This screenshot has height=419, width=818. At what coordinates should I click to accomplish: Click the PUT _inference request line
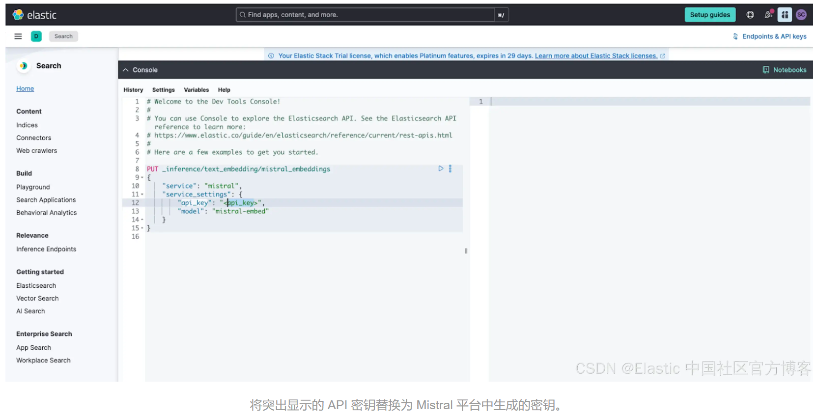pos(238,169)
